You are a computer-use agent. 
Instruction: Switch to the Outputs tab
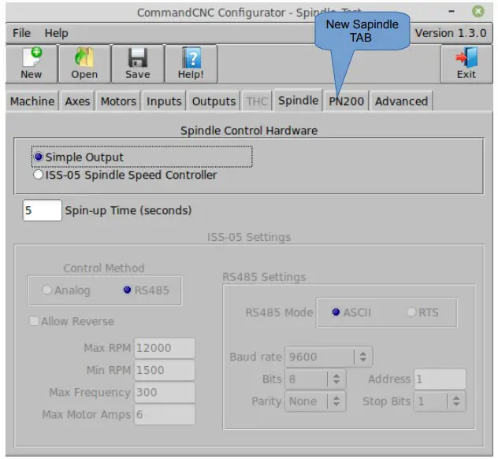pyautogui.click(x=214, y=102)
